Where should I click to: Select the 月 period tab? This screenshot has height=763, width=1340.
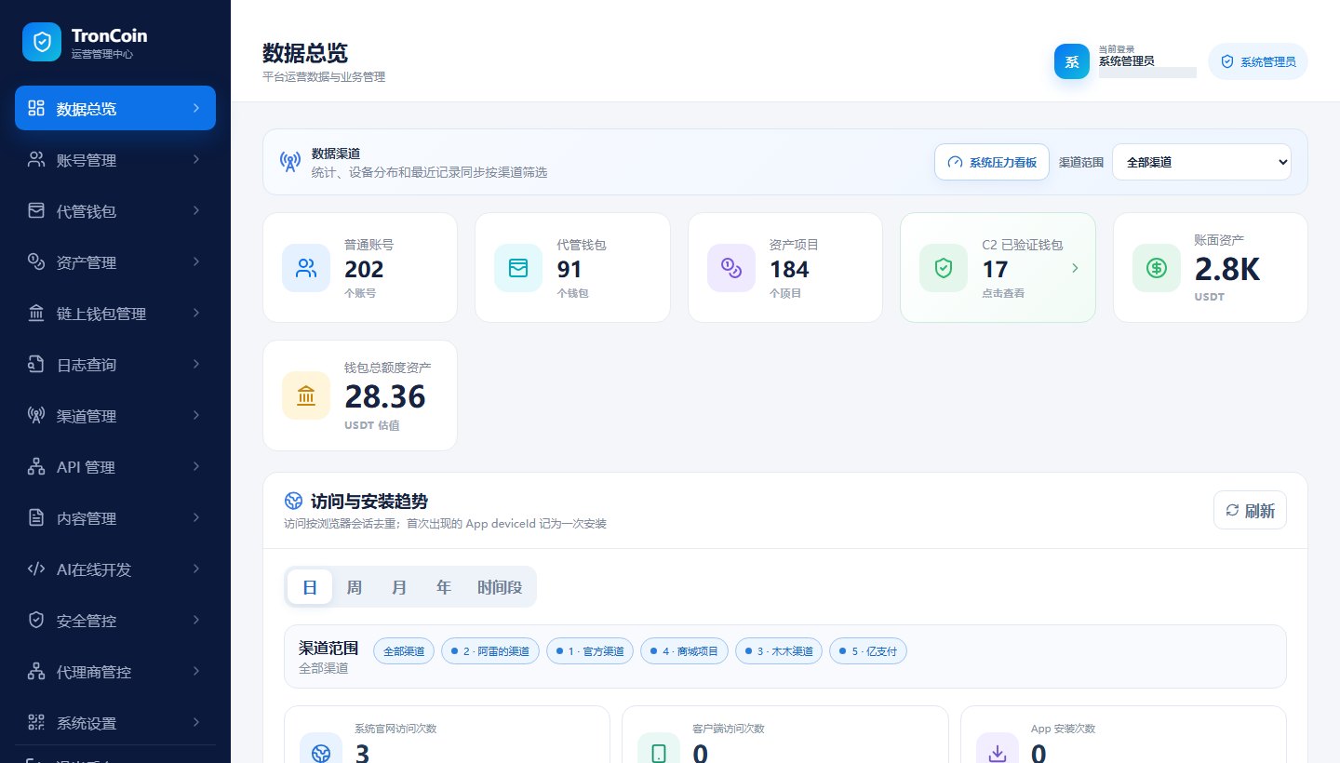[399, 587]
